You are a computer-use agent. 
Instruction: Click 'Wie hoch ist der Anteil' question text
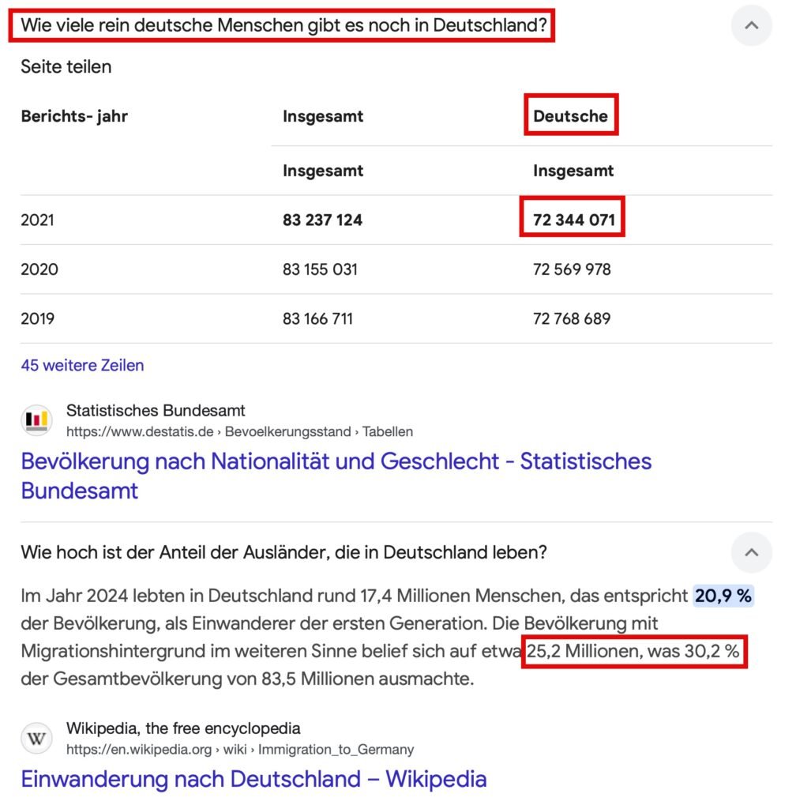(283, 553)
